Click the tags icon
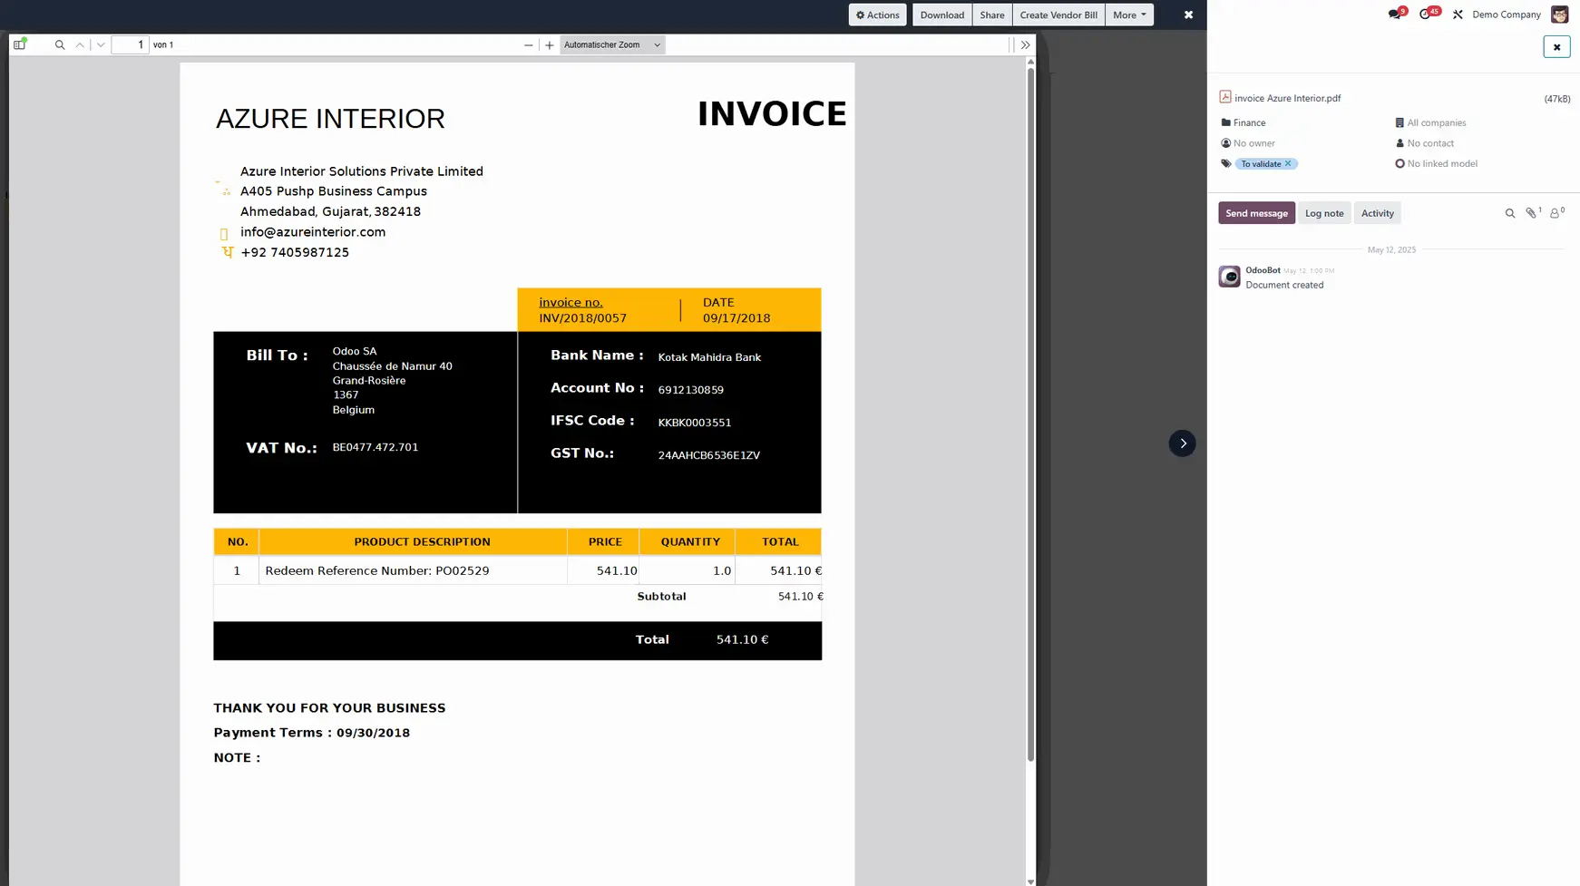 pyautogui.click(x=1226, y=164)
